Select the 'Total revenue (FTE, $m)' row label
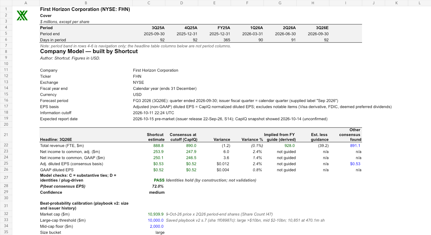Screen dimensions: 431x235 click(62, 146)
